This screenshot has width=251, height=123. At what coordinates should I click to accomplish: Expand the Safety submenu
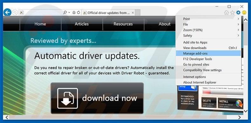(x=208, y=35)
